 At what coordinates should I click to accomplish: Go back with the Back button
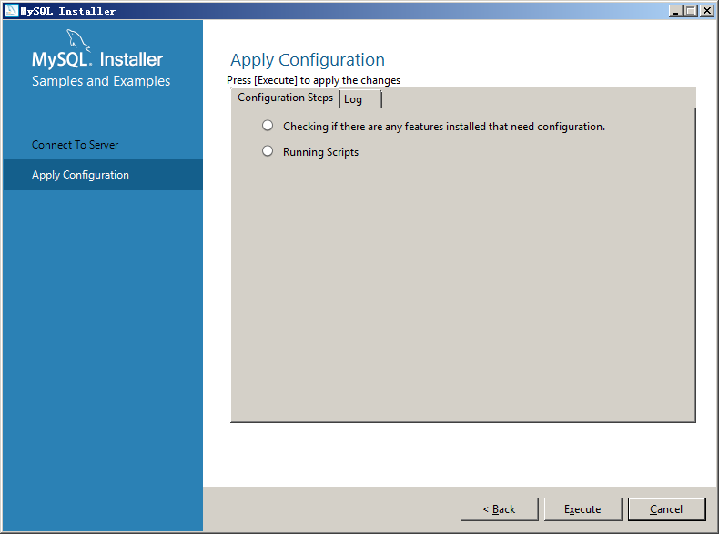[x=499, y=509]
